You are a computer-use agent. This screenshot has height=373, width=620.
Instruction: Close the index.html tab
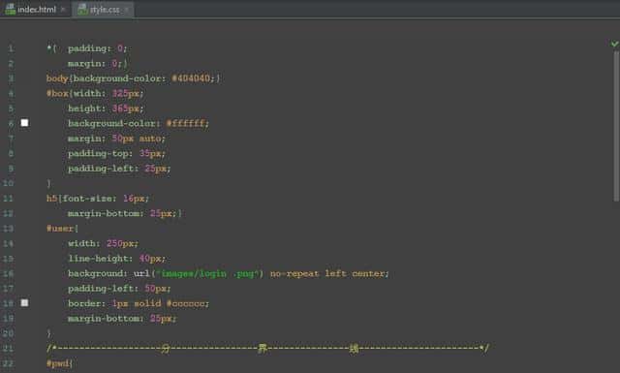(x=63, y=10)
